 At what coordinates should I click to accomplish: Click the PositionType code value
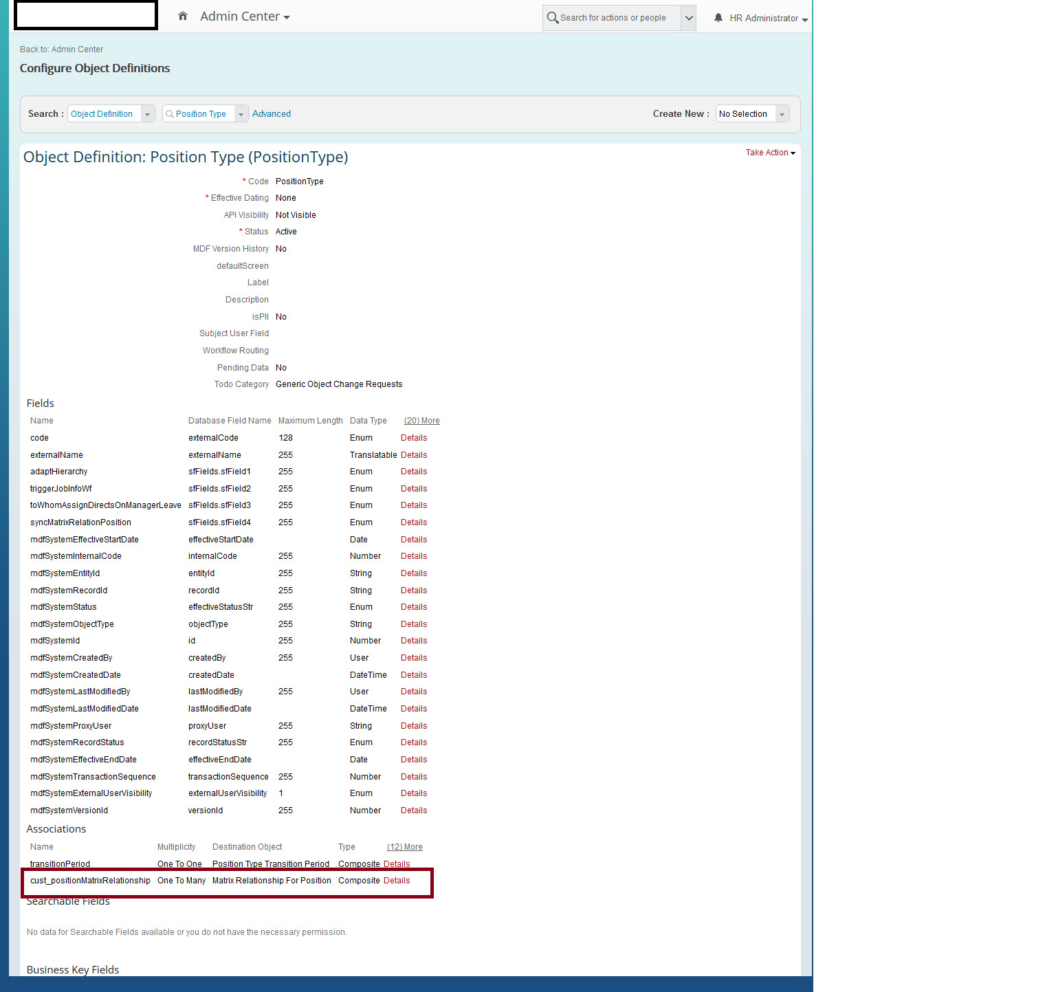[300, 181]
